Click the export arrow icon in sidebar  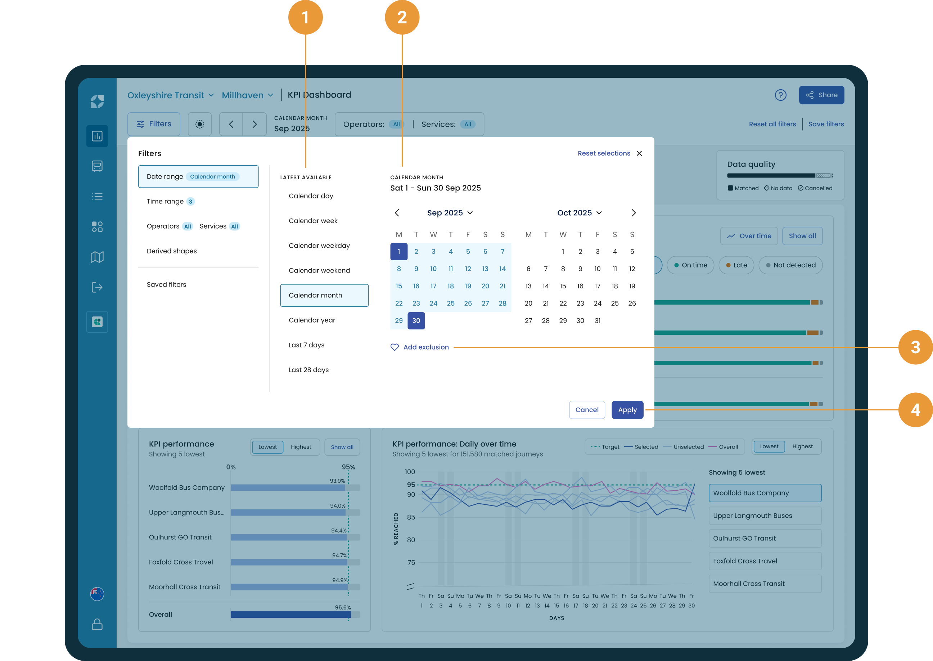(97, 287)
